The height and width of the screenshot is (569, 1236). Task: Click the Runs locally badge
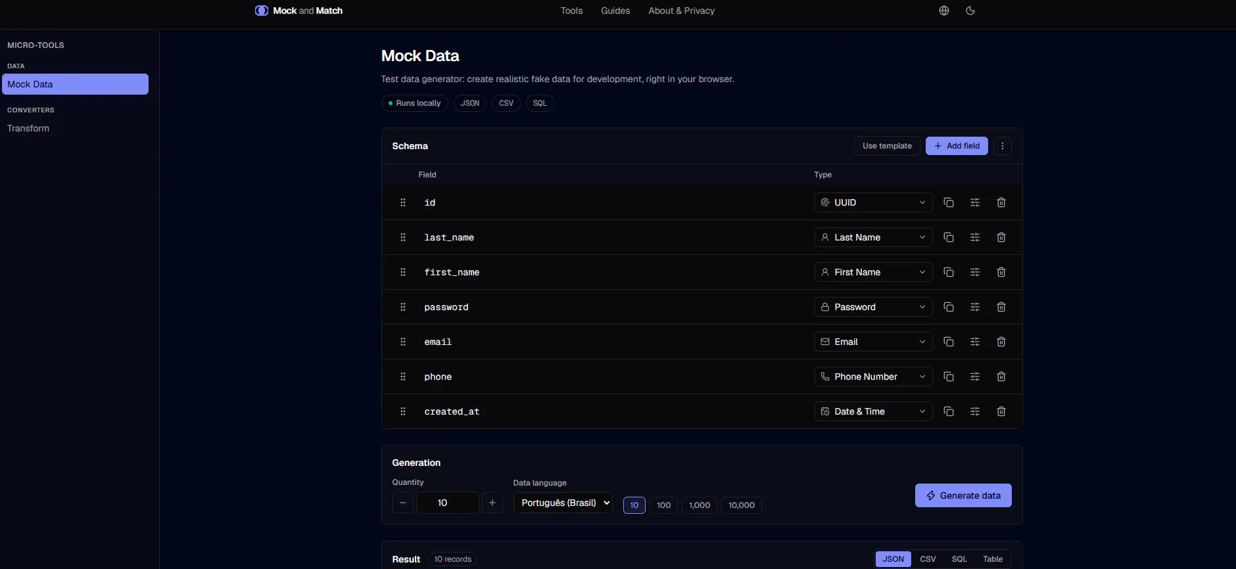(415, 103)
